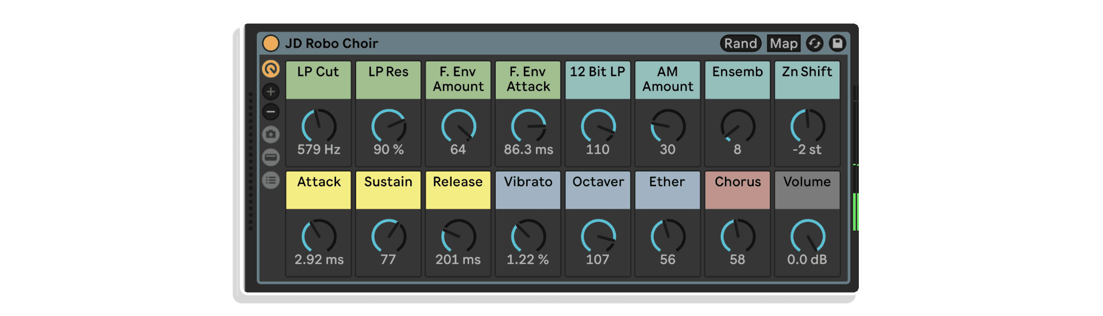1103x316 pixels.
Task: Click the 86.3 ms value
Action: tap(529, 150)
